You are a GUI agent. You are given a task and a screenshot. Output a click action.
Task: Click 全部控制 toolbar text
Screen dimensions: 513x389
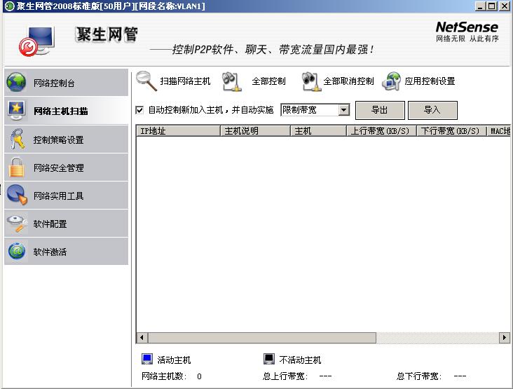[268, 81]
